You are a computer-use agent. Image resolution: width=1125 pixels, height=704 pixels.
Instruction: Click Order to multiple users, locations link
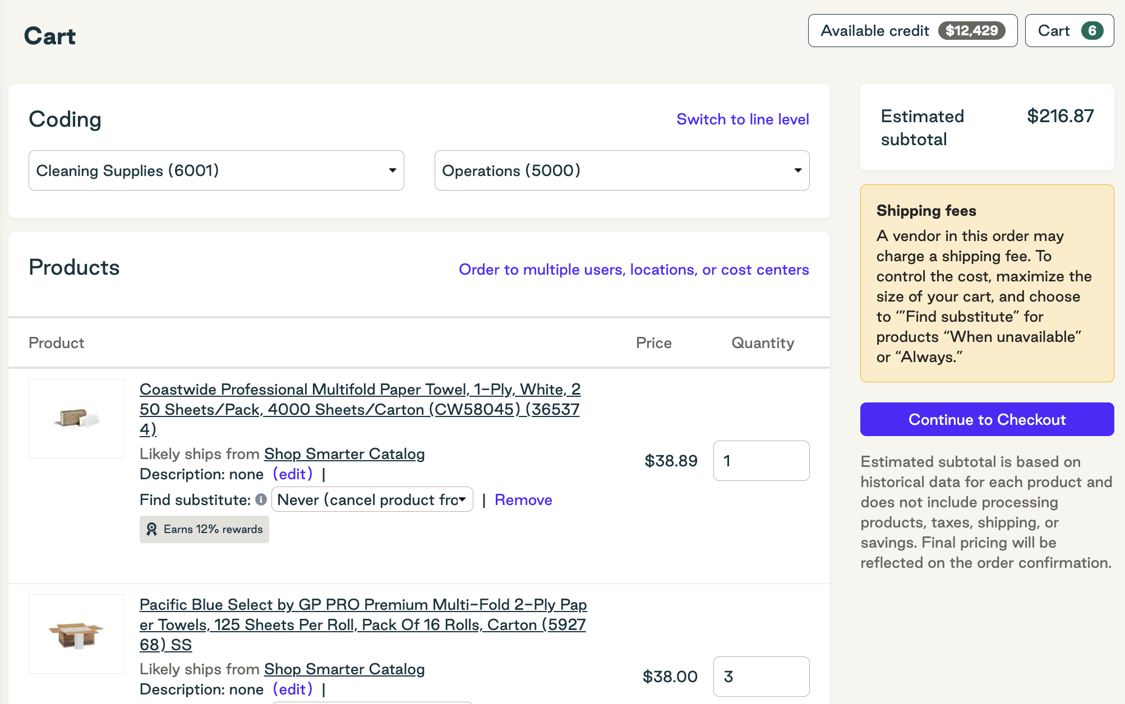(x=633, y=270)
